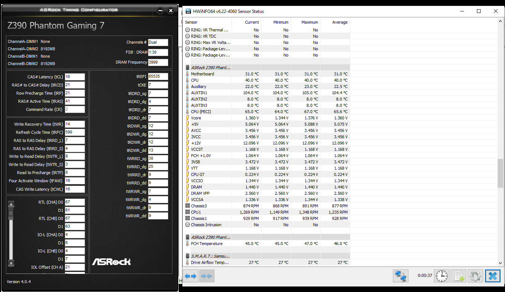Click the lightning icon beside +12V

tap(188, 143)
